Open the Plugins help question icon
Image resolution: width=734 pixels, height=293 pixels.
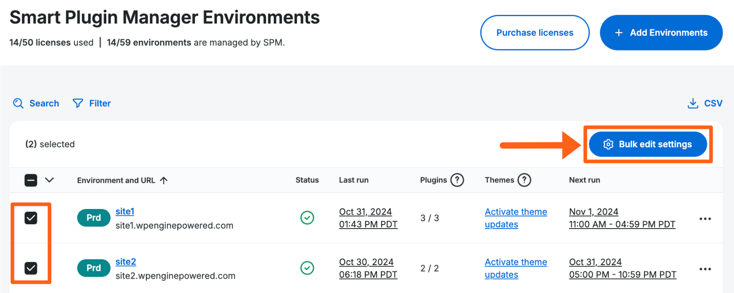click(x=457, y=180)
